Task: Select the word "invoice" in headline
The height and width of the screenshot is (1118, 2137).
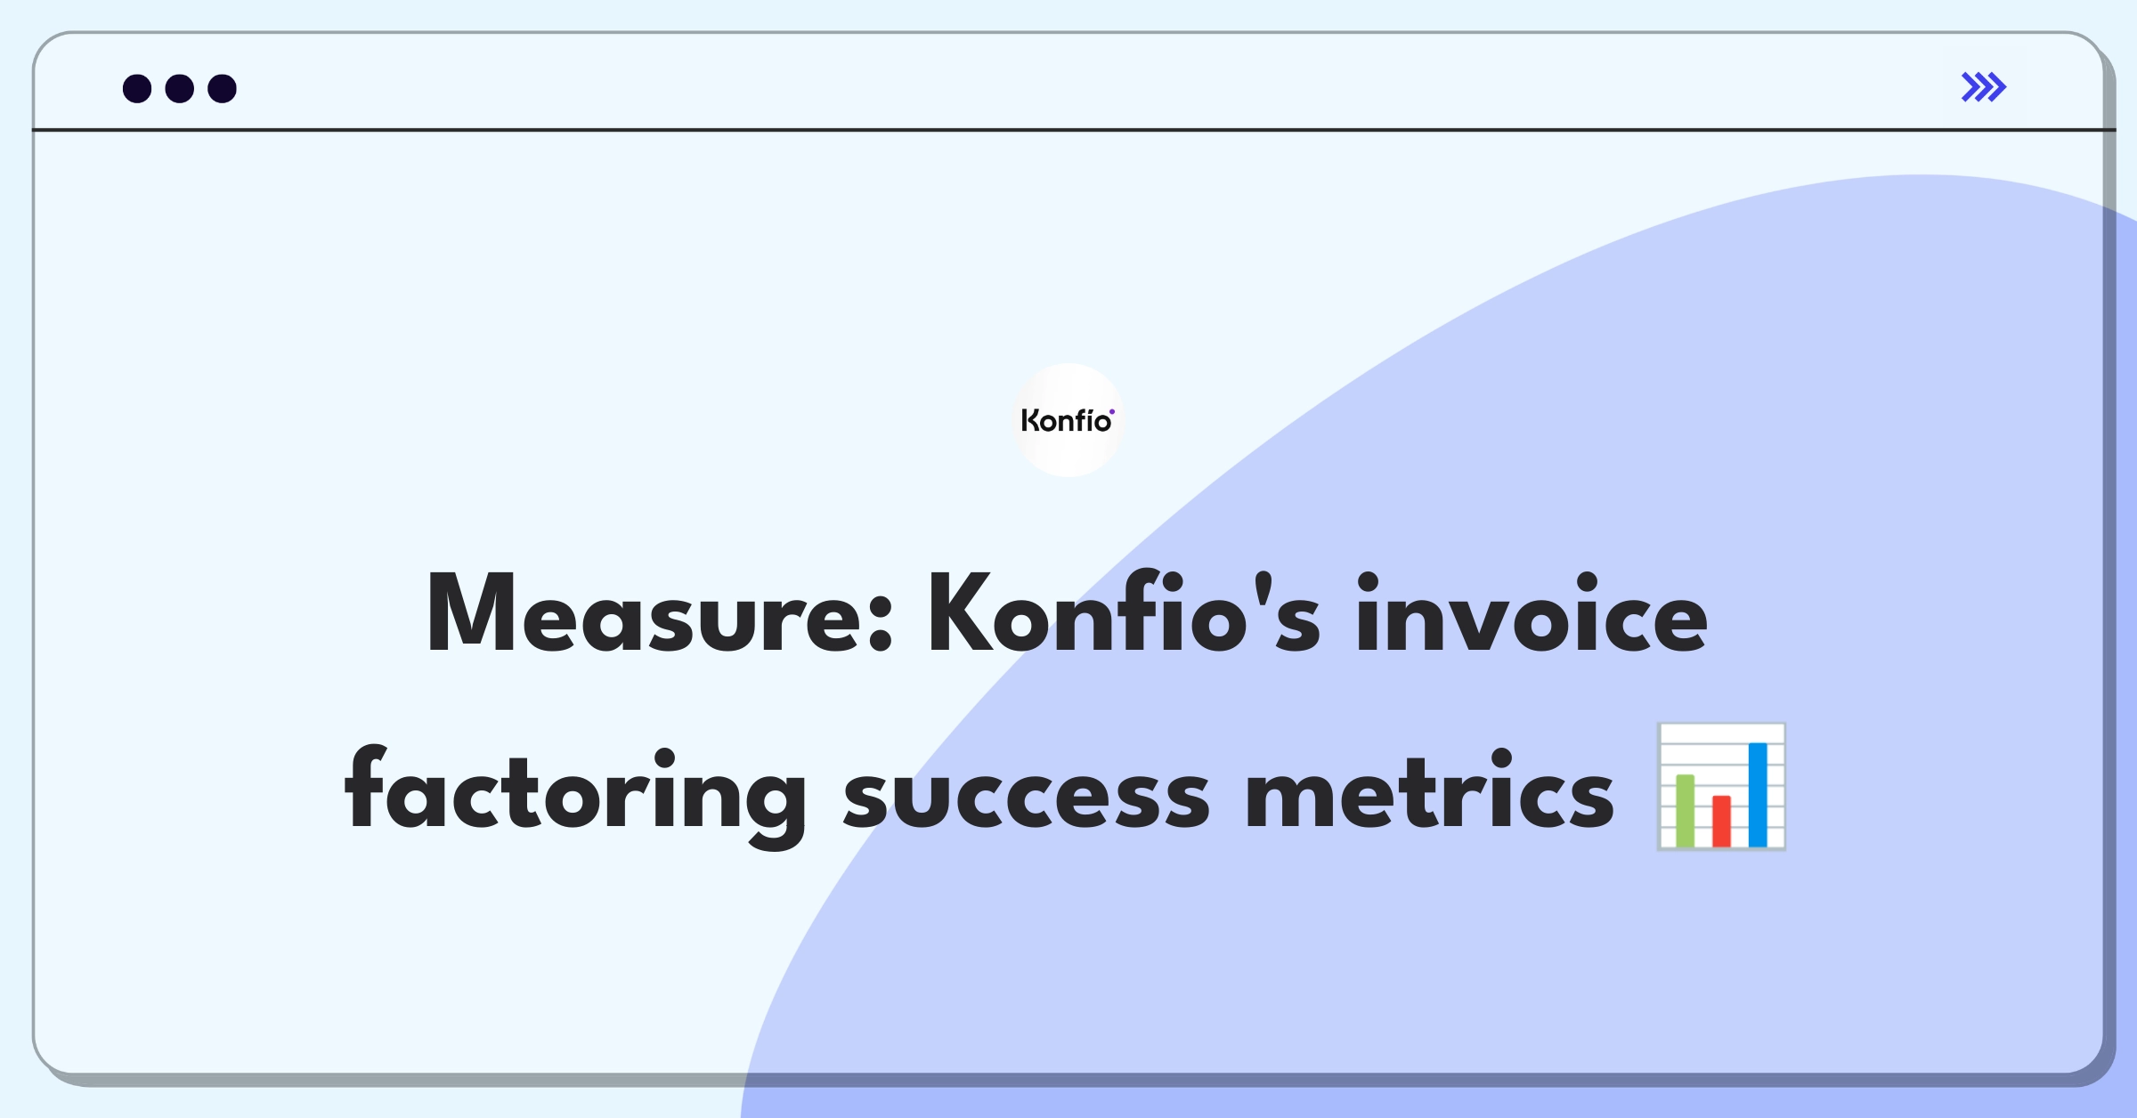Action: coord(1532,612)
